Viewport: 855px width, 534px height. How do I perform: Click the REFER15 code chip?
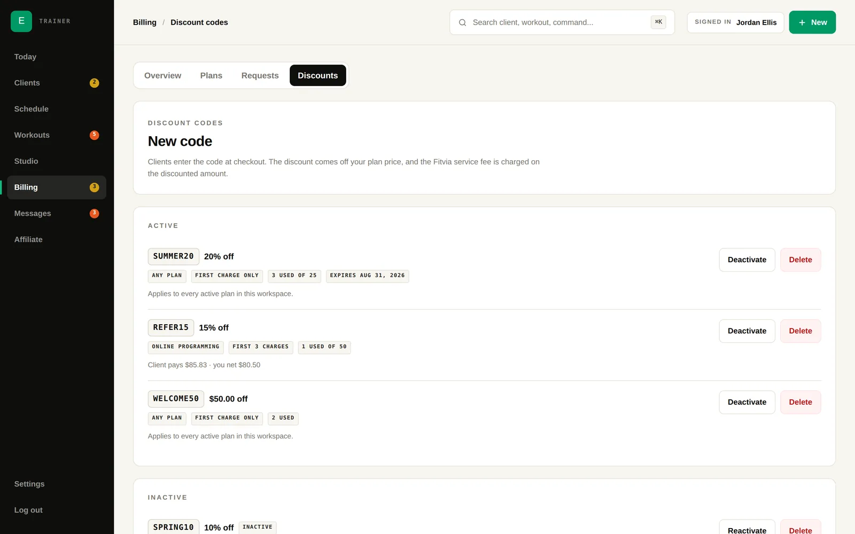[x=171, y=327]
